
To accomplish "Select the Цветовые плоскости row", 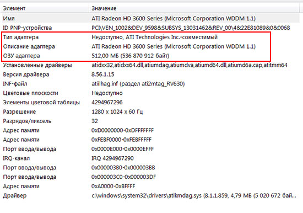I will click(x=30, y=93).
